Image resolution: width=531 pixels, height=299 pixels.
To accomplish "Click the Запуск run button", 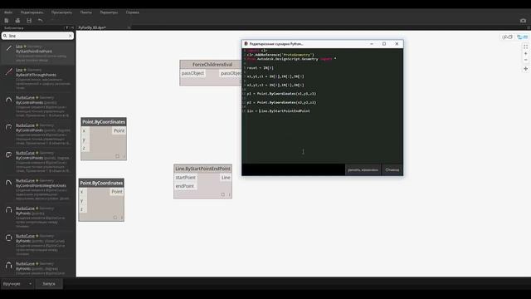I will (x=49, y=284).
